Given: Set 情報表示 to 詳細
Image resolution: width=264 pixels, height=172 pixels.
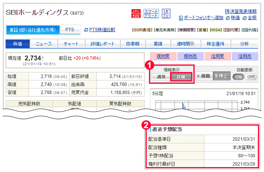Looking at the screenshot, I should 181,77.
